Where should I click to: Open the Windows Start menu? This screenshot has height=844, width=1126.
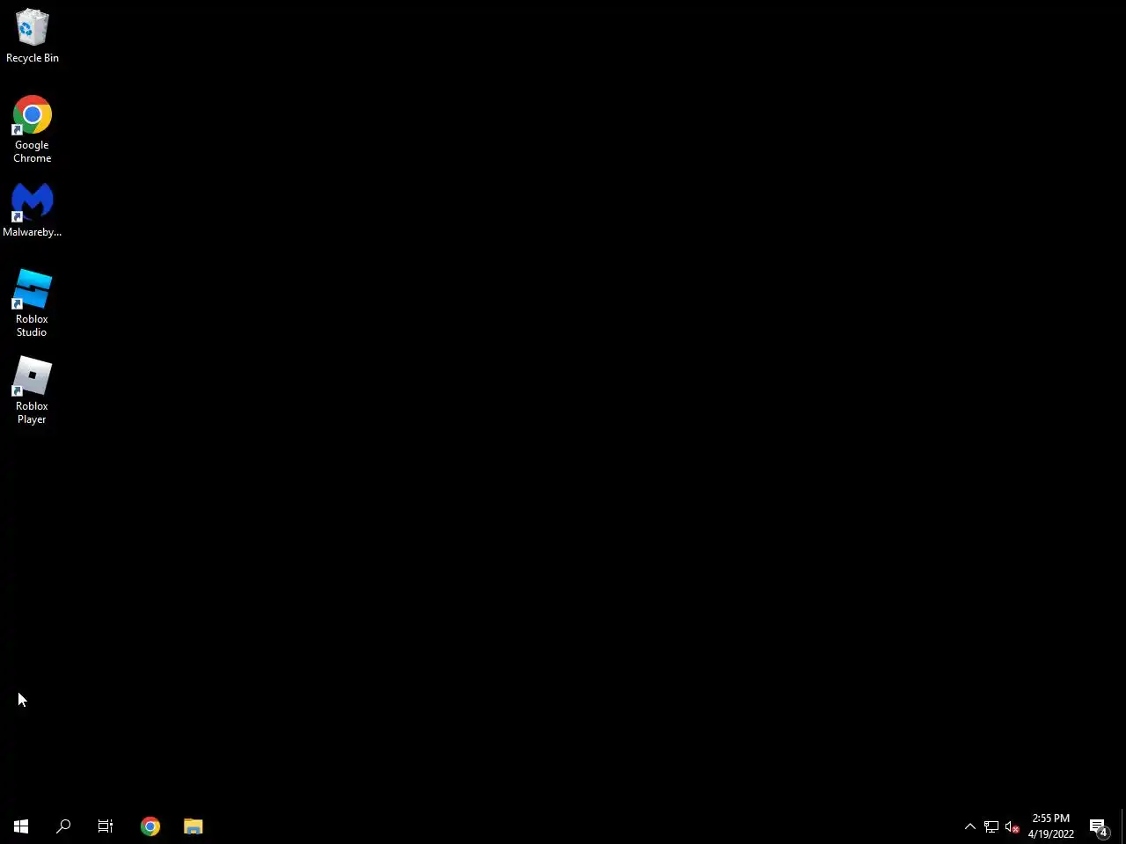pos(21,826)
